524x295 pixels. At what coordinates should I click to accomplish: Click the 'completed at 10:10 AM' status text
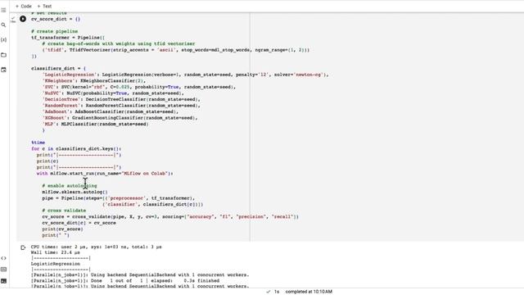309,292
